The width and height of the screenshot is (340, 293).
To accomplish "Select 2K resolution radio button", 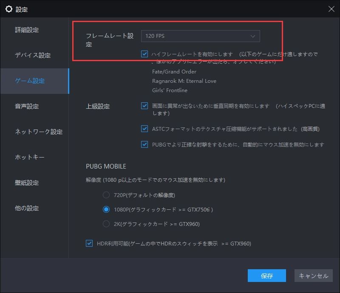I will coord(106,224).
